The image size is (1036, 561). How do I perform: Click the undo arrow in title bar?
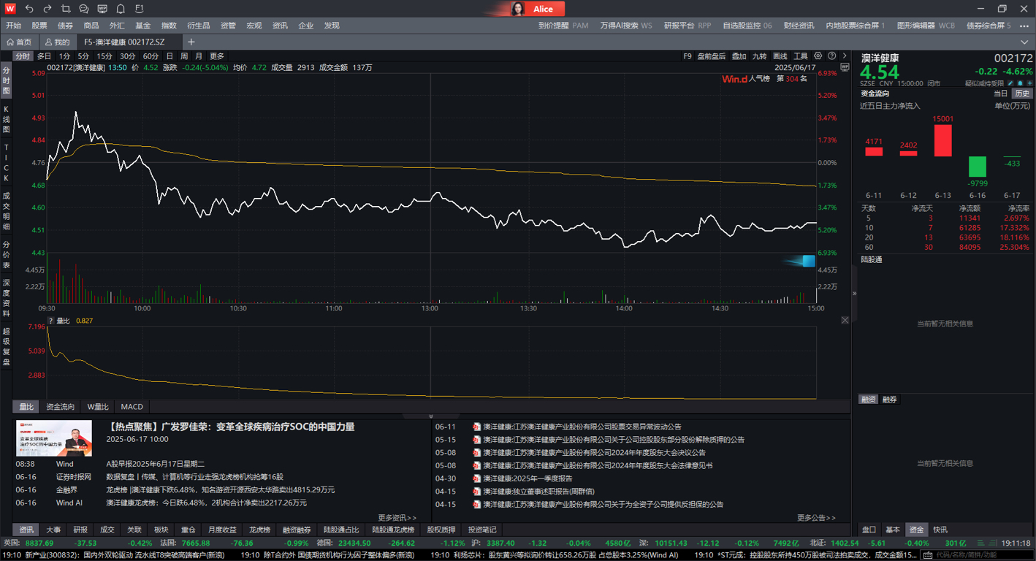(29, 9)
